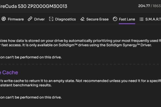Click the purple Cache section heading
The image size is (161, 107).
(9, 72)
